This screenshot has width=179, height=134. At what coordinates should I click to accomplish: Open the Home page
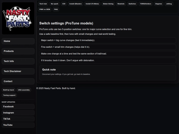tap(18, 41)
